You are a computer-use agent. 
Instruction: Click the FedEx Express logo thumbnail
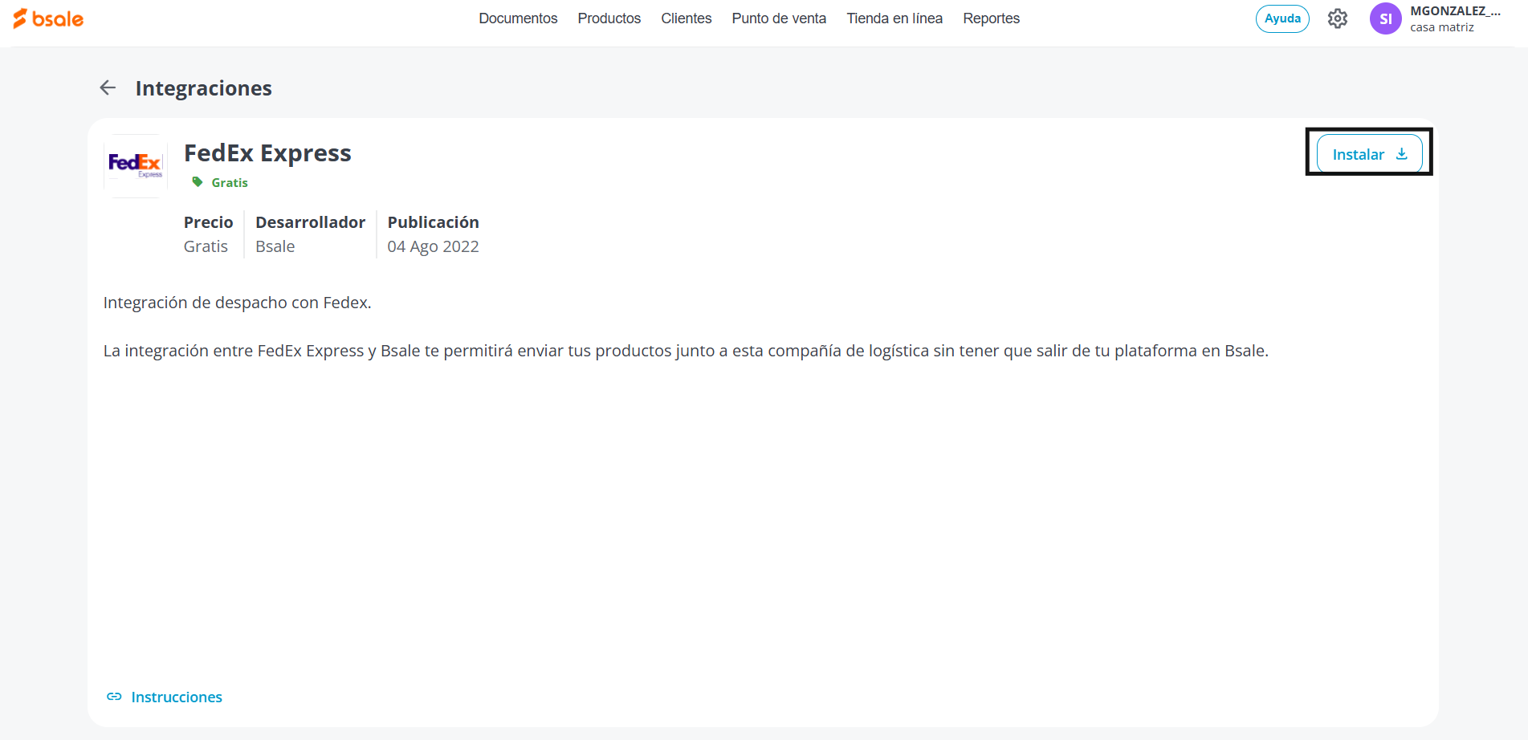coord(136,165)
